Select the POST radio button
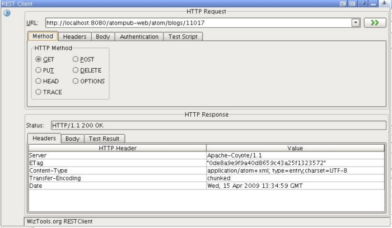Viewport: 392px width, 228px height. (x=76, y=59)
